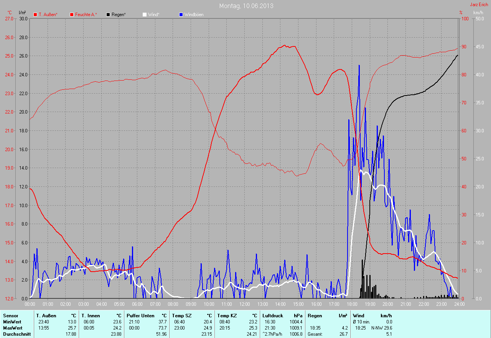Click the Temp KZ maximum time '20:15'

click(x=225, y=328)
